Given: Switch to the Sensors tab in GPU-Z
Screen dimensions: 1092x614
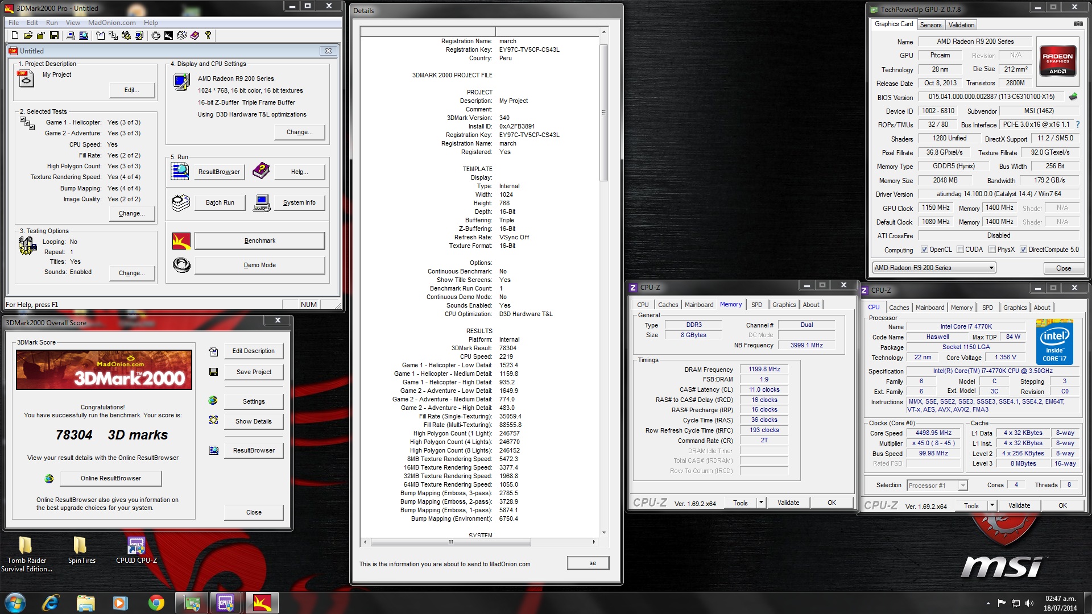Looking at the screenshot, I should coord(930,25).
